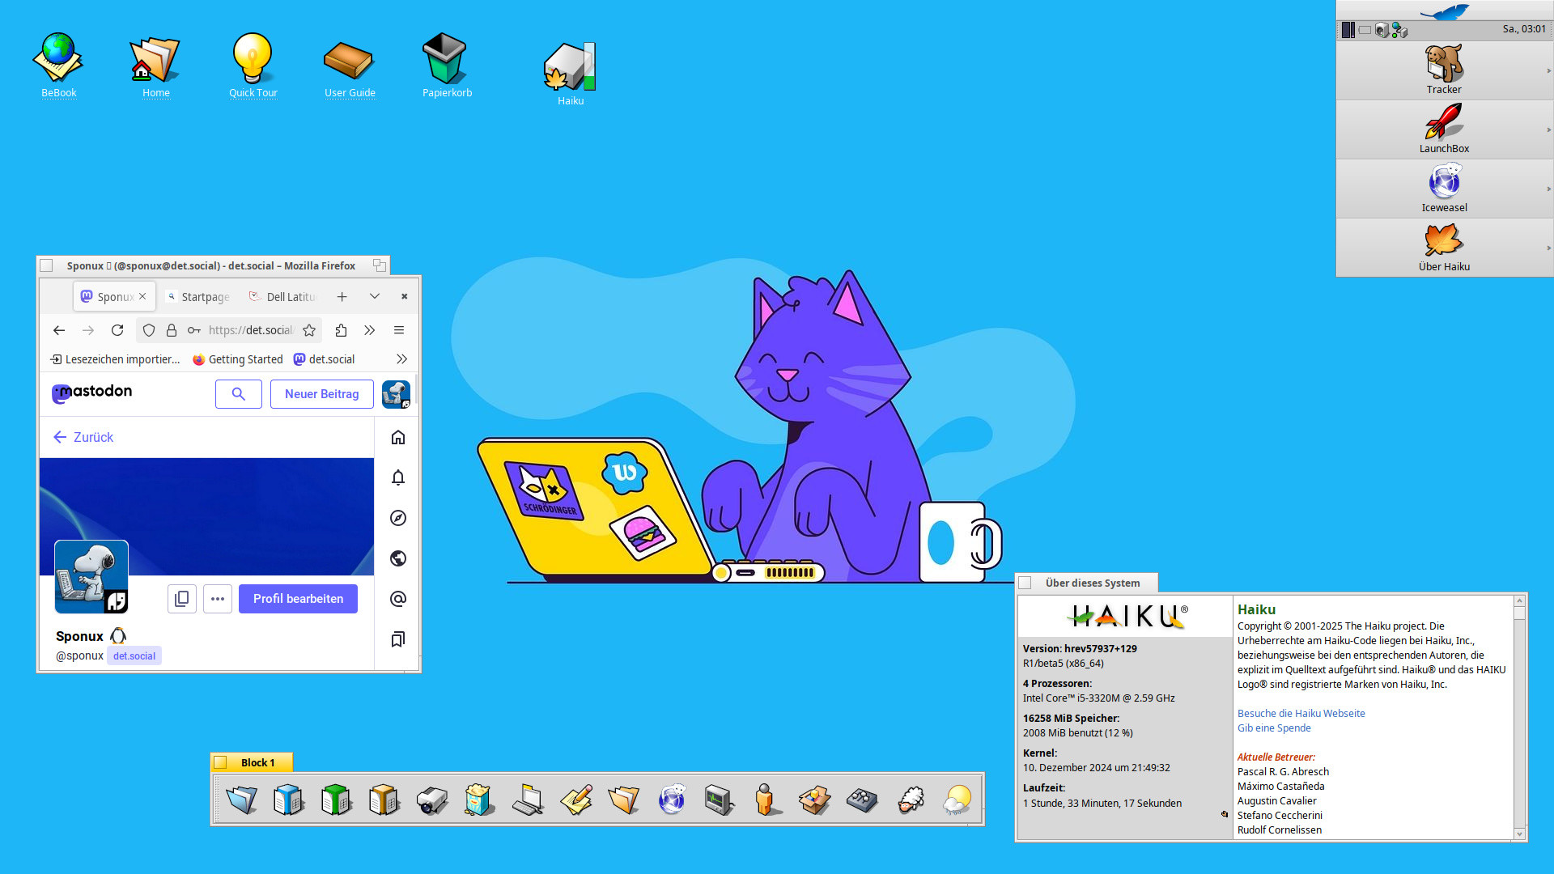1554x874 pixels.
Task: Open a new Firefox tab
Action: coord(342,297)
